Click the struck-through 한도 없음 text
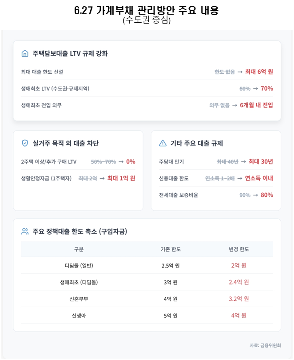 click(x=225, y=72)
